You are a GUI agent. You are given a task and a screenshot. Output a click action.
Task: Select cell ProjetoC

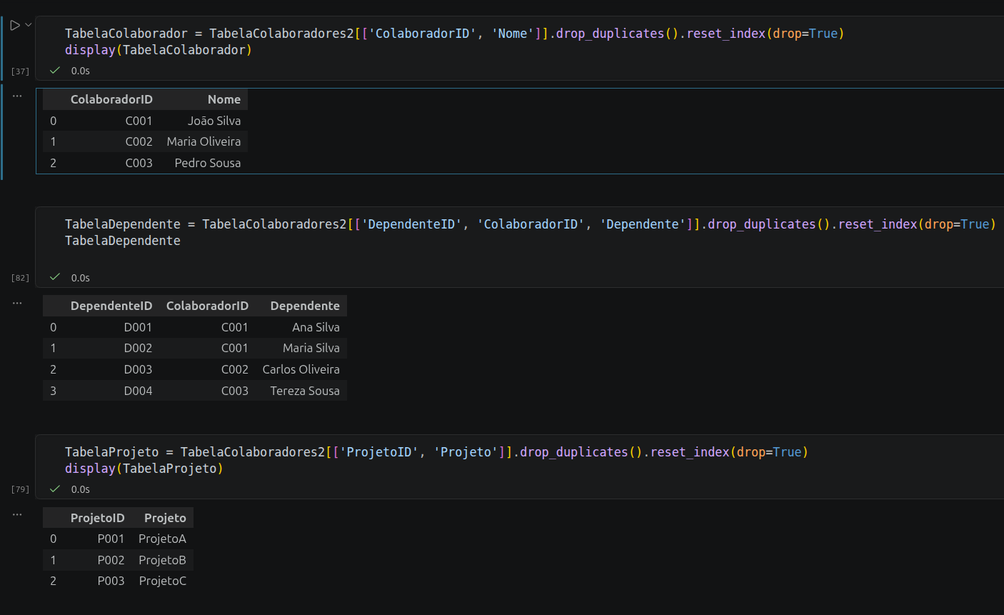coord(162,581)
